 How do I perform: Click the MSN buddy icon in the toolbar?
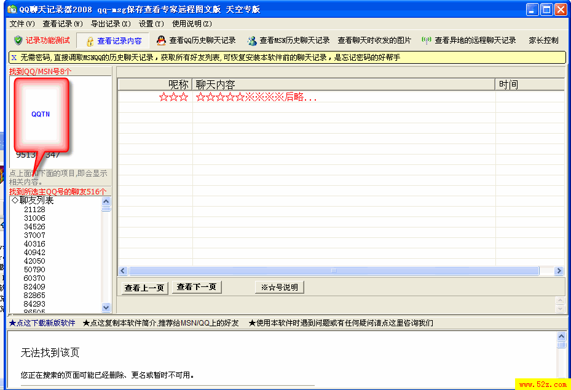(252, 41)
